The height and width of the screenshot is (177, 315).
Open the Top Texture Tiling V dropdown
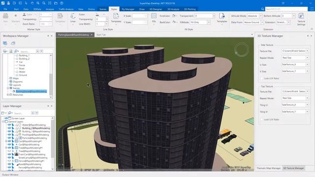click(x=307, y=112)
